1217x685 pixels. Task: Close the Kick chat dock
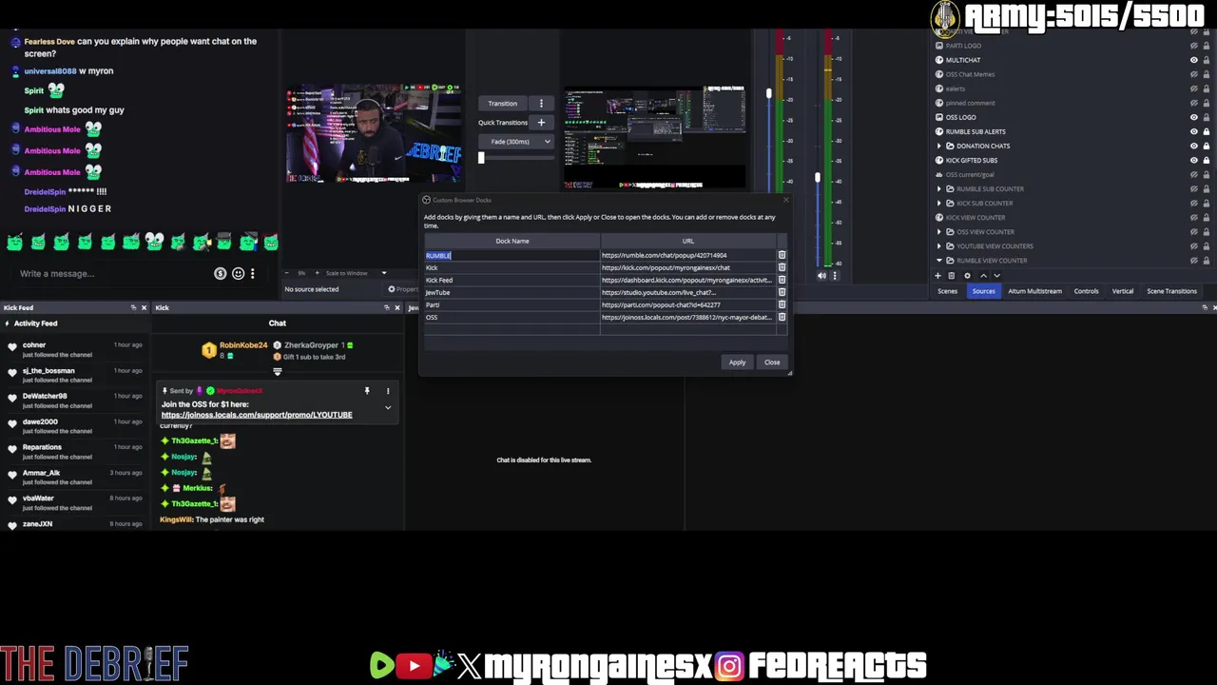tap(396, 307)
